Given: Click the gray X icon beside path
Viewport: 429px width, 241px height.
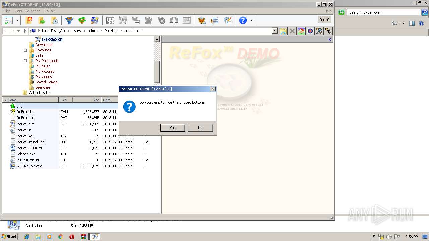Looking at the screenshot, I should pyautogui.click(x=292, y=31).
